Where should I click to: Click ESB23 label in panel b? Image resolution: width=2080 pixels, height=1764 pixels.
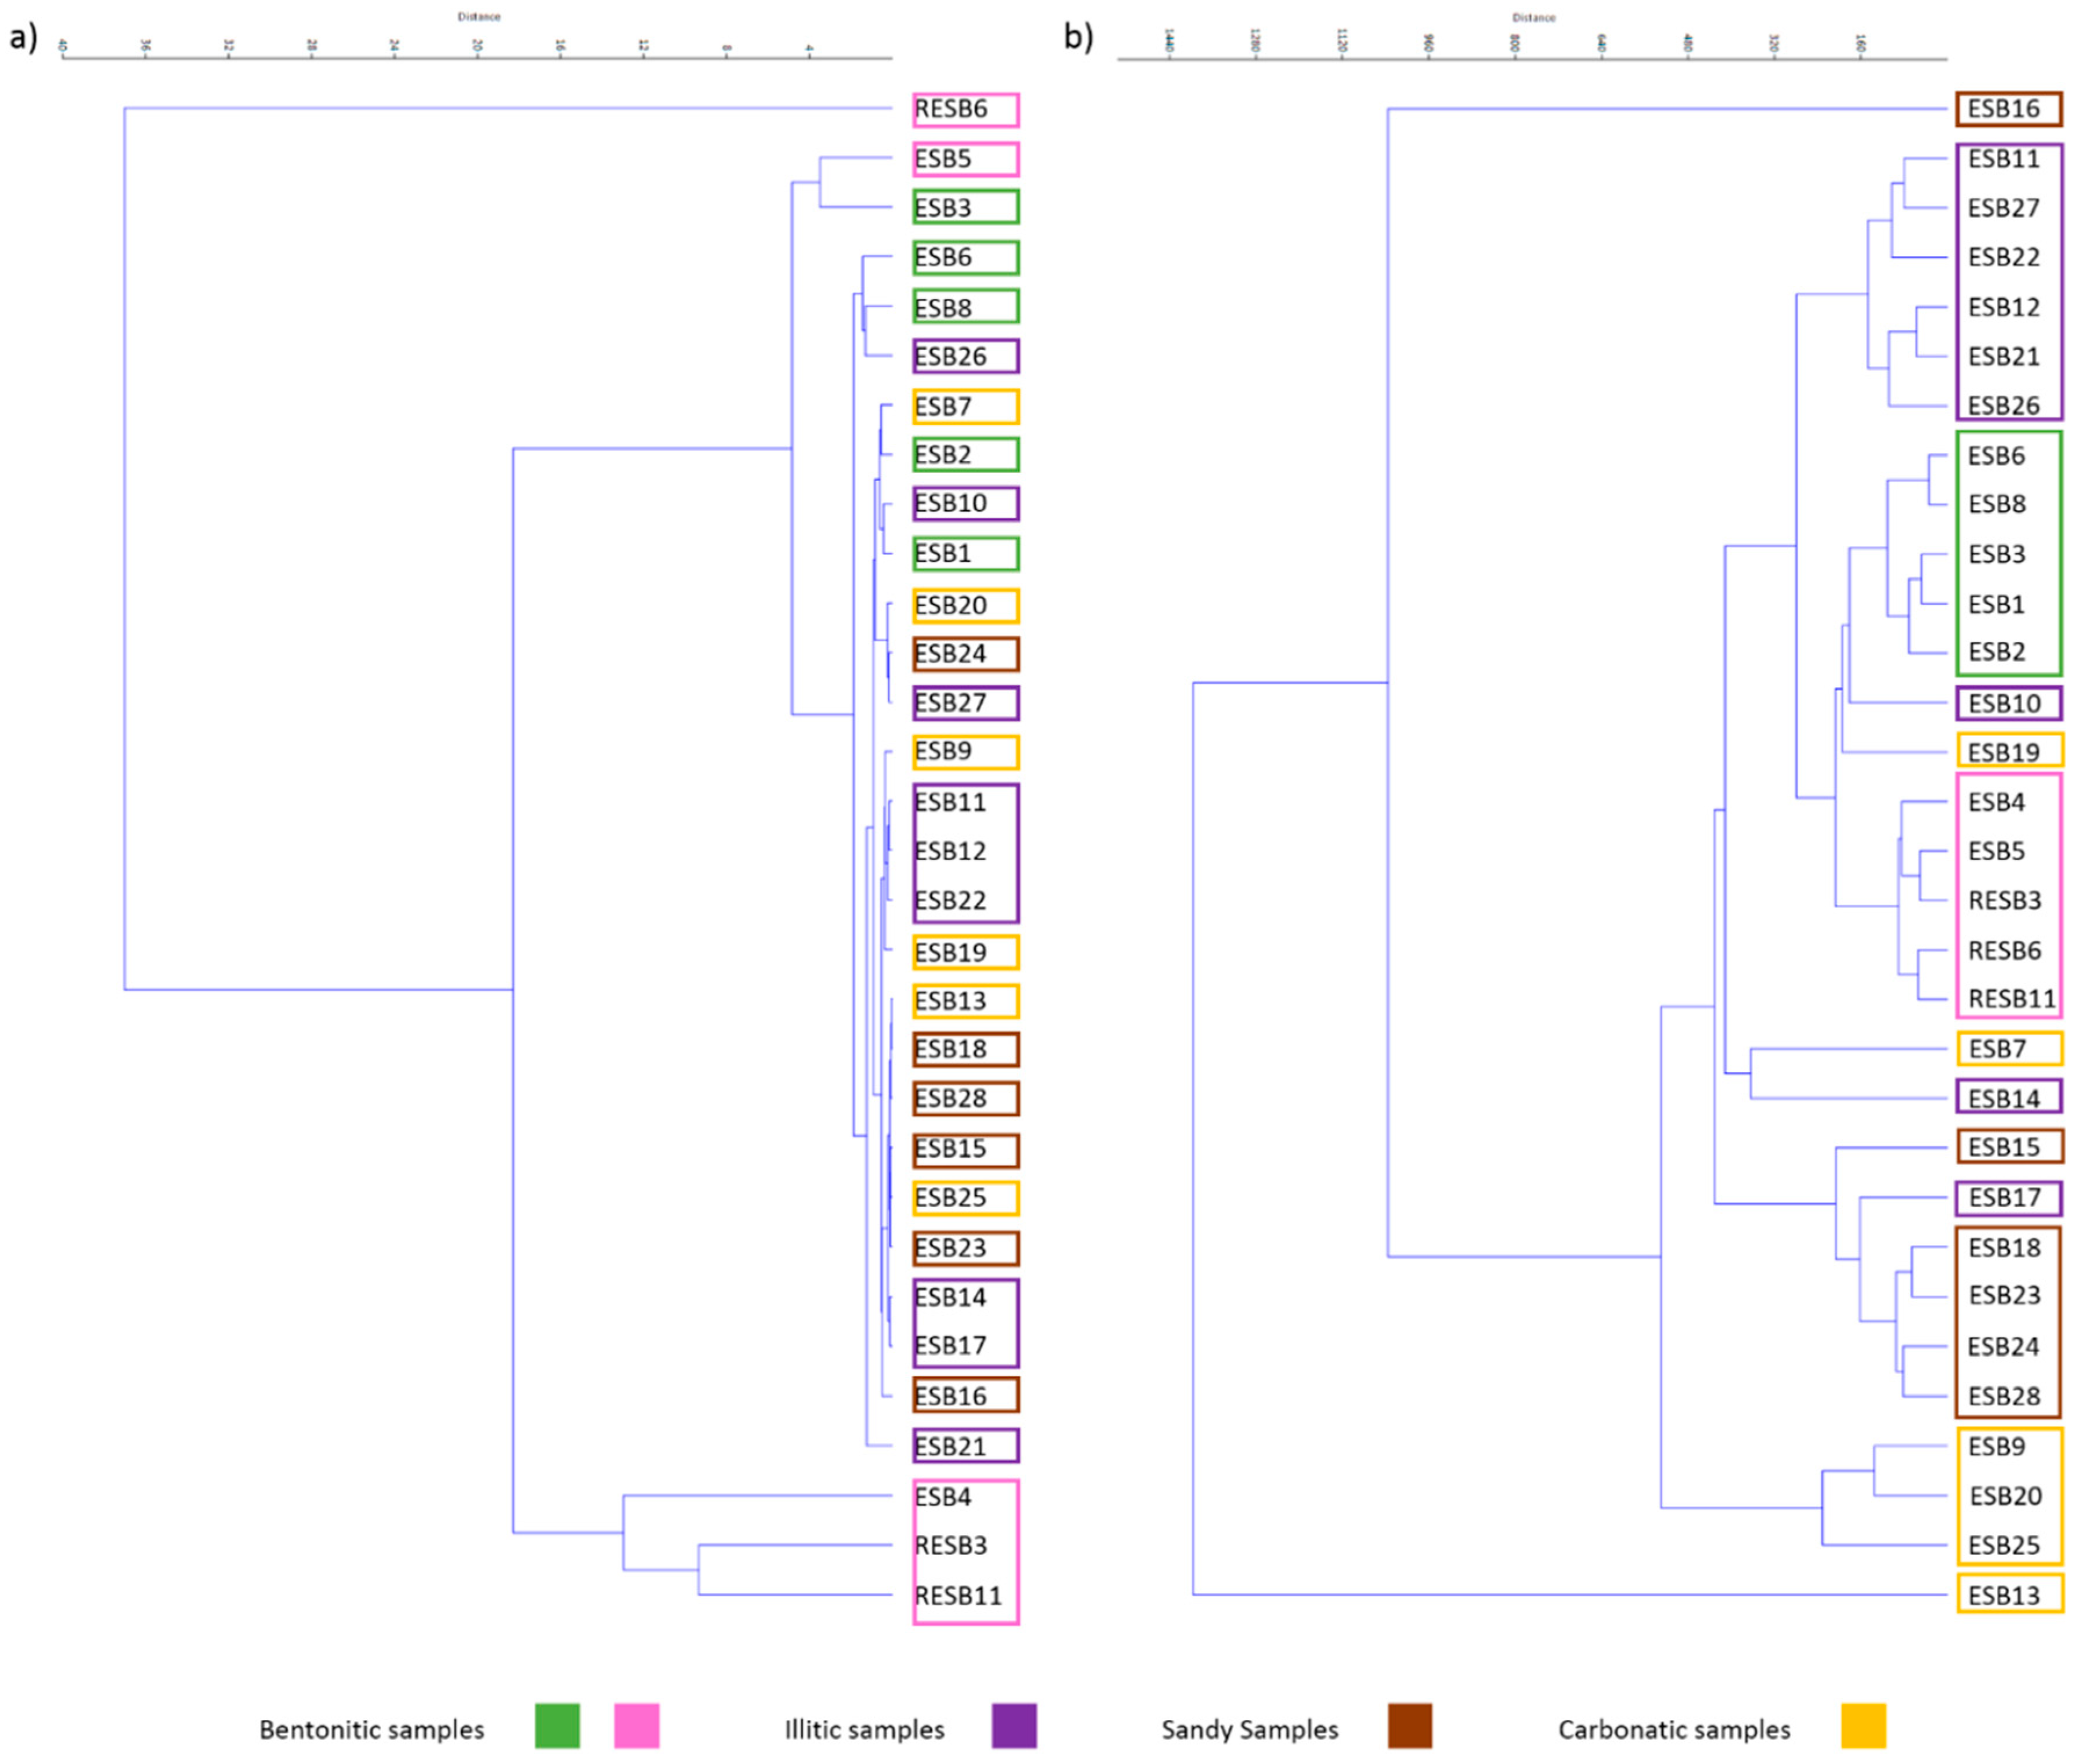[2004, 1296]
